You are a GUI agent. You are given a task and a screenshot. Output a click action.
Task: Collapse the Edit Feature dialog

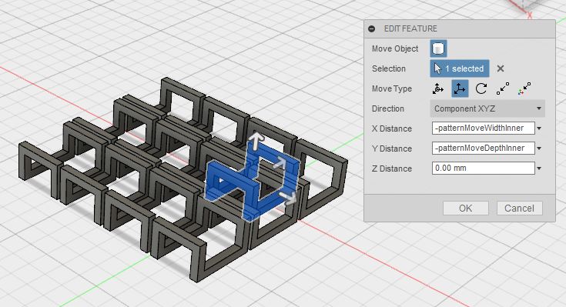[x=371, y=28]
